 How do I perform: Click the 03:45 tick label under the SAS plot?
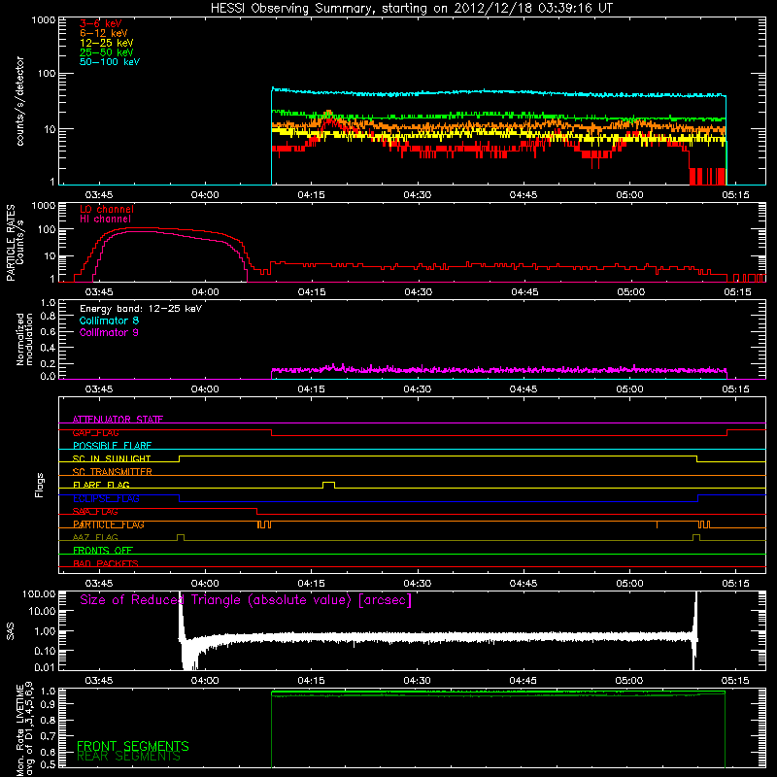[x=99, y=681]
